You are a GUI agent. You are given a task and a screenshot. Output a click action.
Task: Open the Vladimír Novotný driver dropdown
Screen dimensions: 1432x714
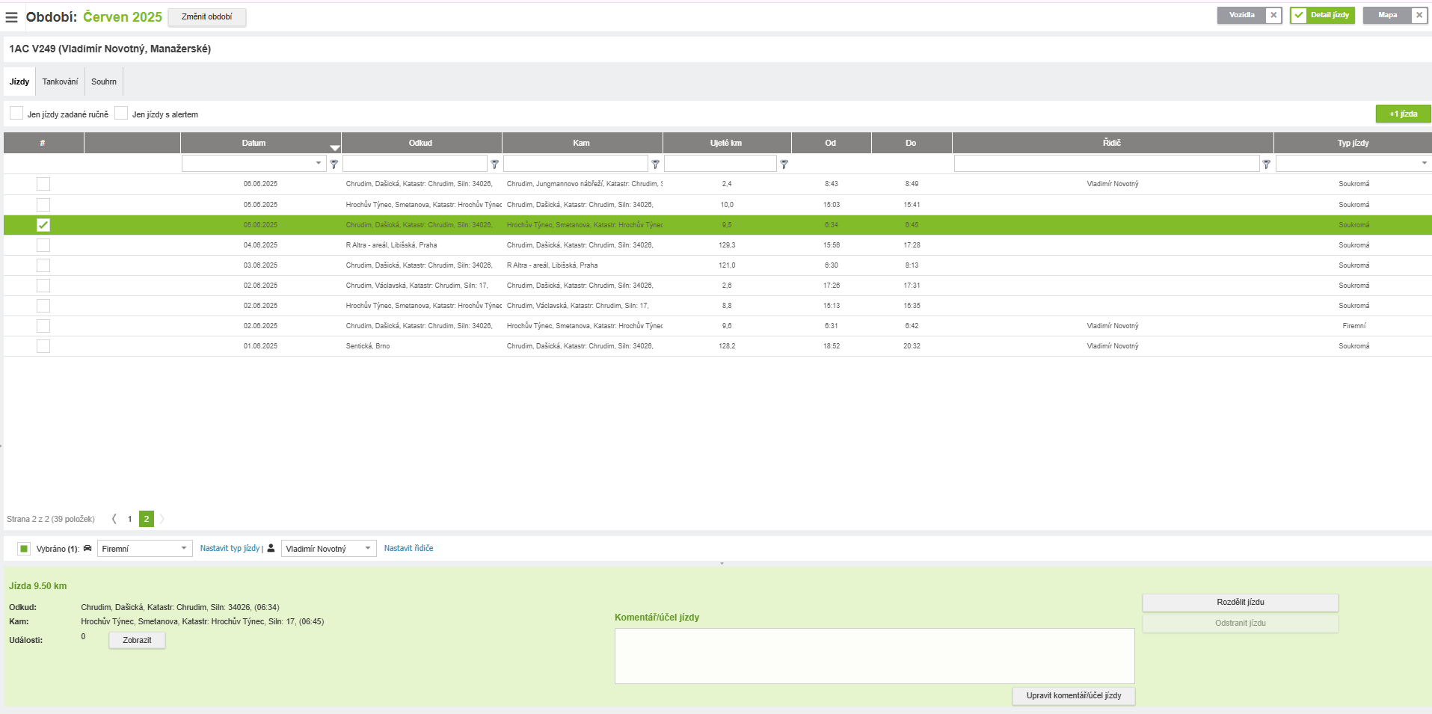(x=328, y=549)
